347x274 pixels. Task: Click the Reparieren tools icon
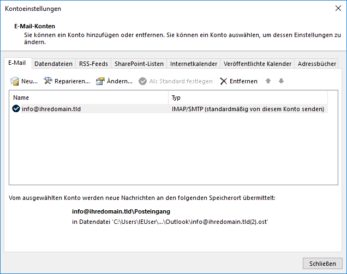pyautogui.click(x=47, y=81)
